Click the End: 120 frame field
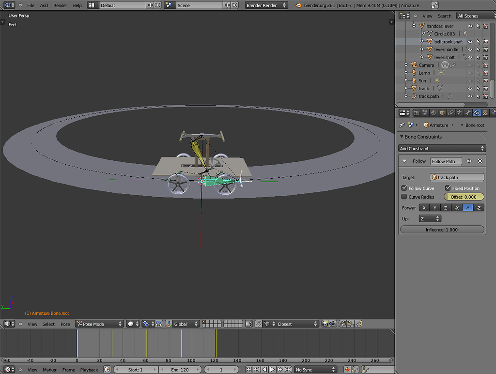This screenshot has height=374, width=496. pos(180,370)
